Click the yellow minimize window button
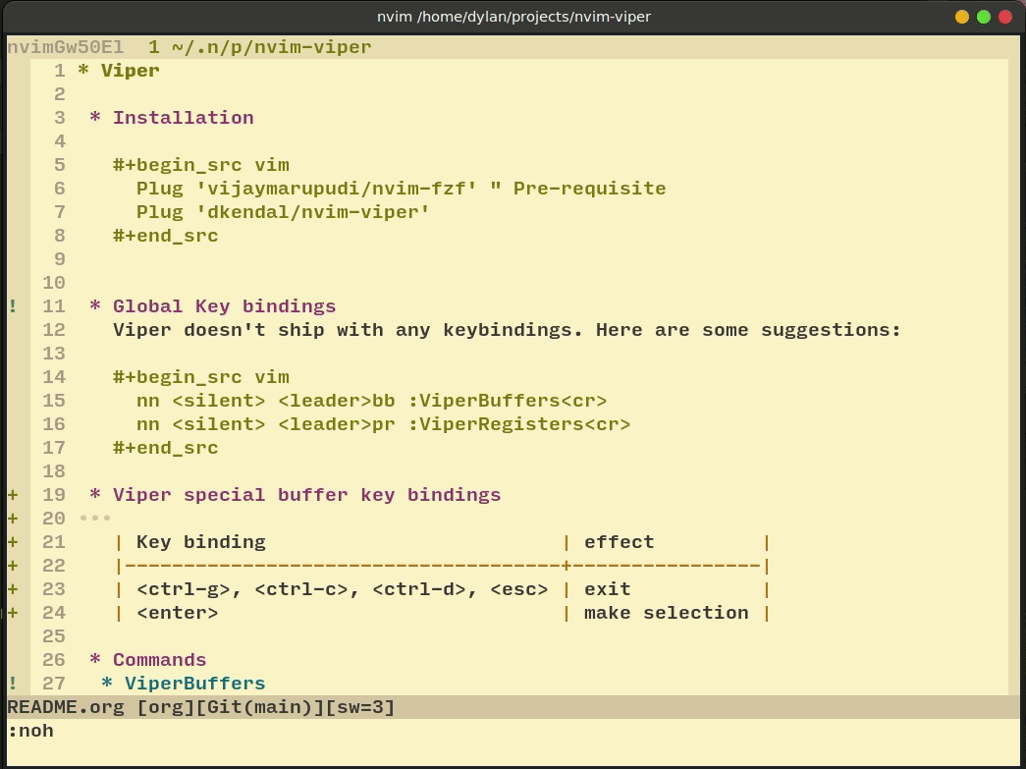Viewport: 1026px width, 769px height. pos(962,17)
